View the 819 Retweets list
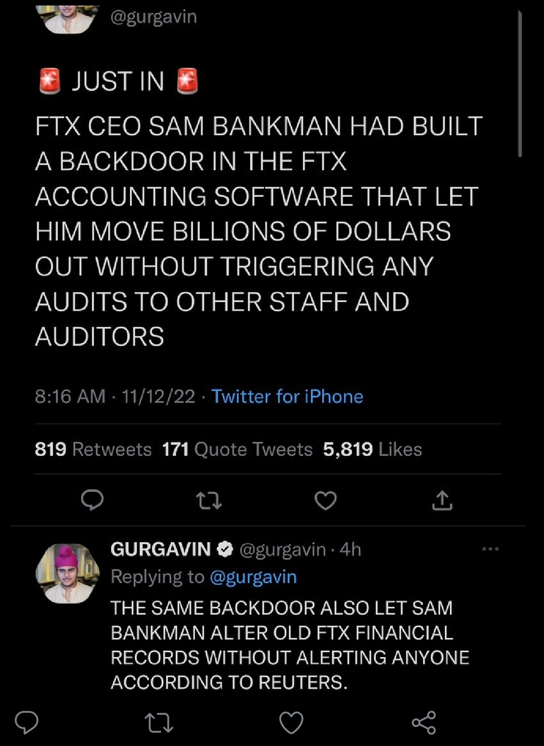Screen dimensions: 544x746 click(x=93, y=450)
